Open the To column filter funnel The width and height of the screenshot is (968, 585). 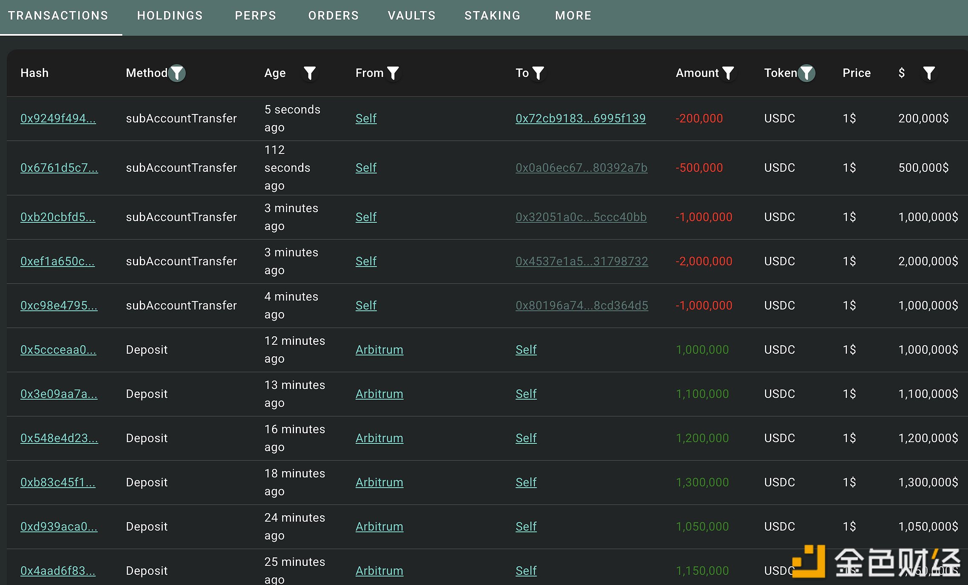[538, 73]
